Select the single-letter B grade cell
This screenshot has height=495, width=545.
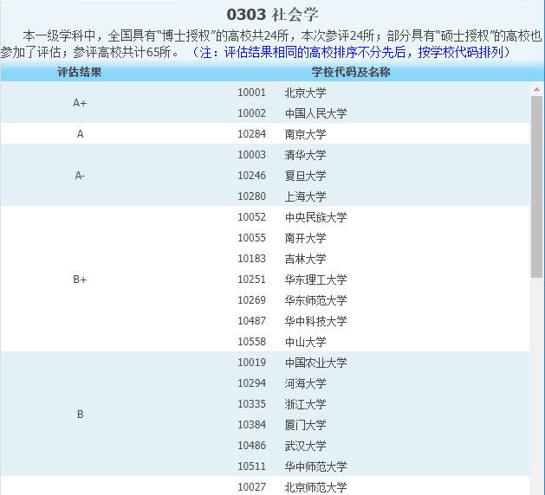[81, 415]
